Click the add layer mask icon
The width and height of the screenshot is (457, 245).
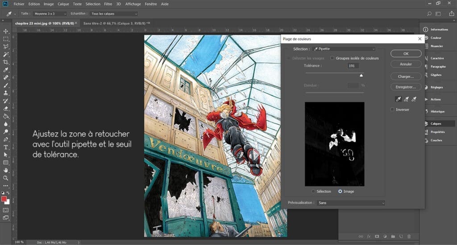[x=377, y=237]
